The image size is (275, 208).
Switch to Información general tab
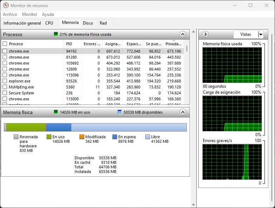(x=22, y=23)
